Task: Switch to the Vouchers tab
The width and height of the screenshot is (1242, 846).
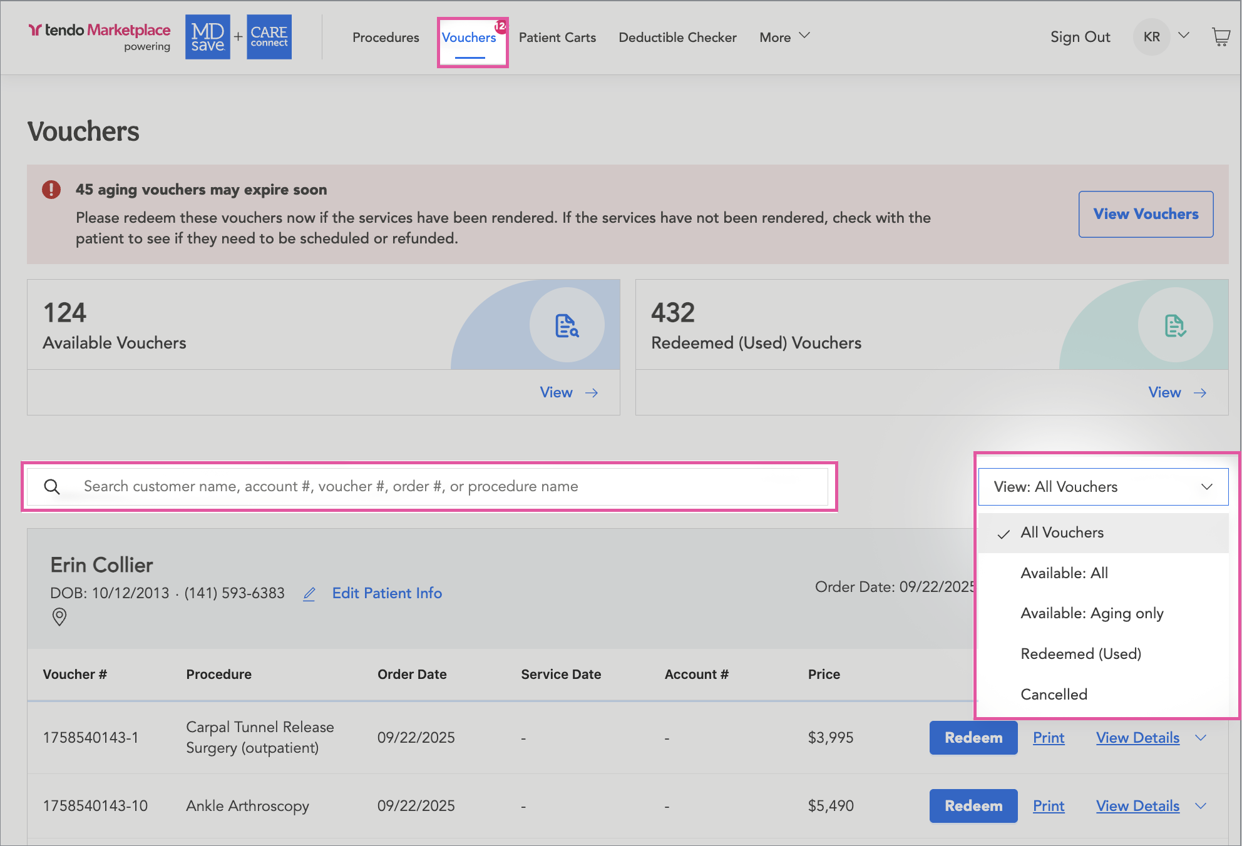Action: click(x=469, y=38)
